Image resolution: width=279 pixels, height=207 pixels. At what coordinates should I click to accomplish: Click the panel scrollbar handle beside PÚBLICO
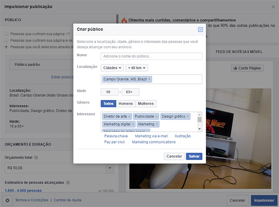(x=117, y=19)
